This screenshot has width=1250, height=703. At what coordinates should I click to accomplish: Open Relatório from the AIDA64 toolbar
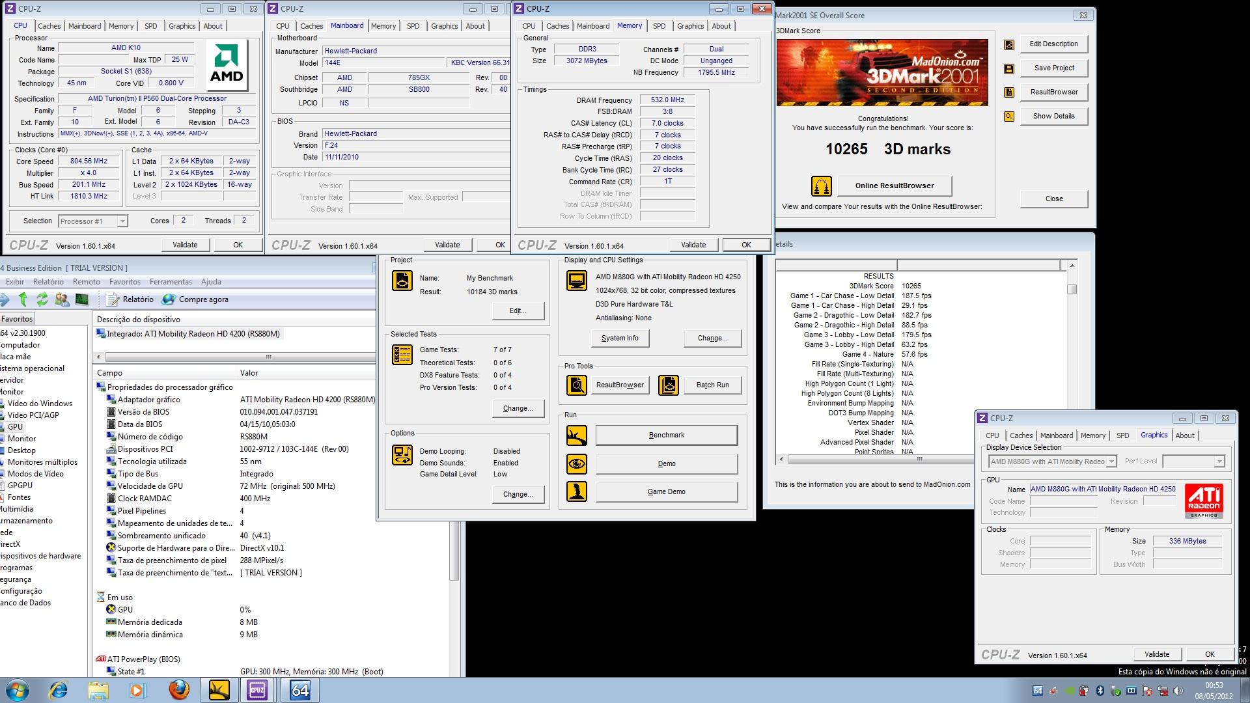pos(130,299)
